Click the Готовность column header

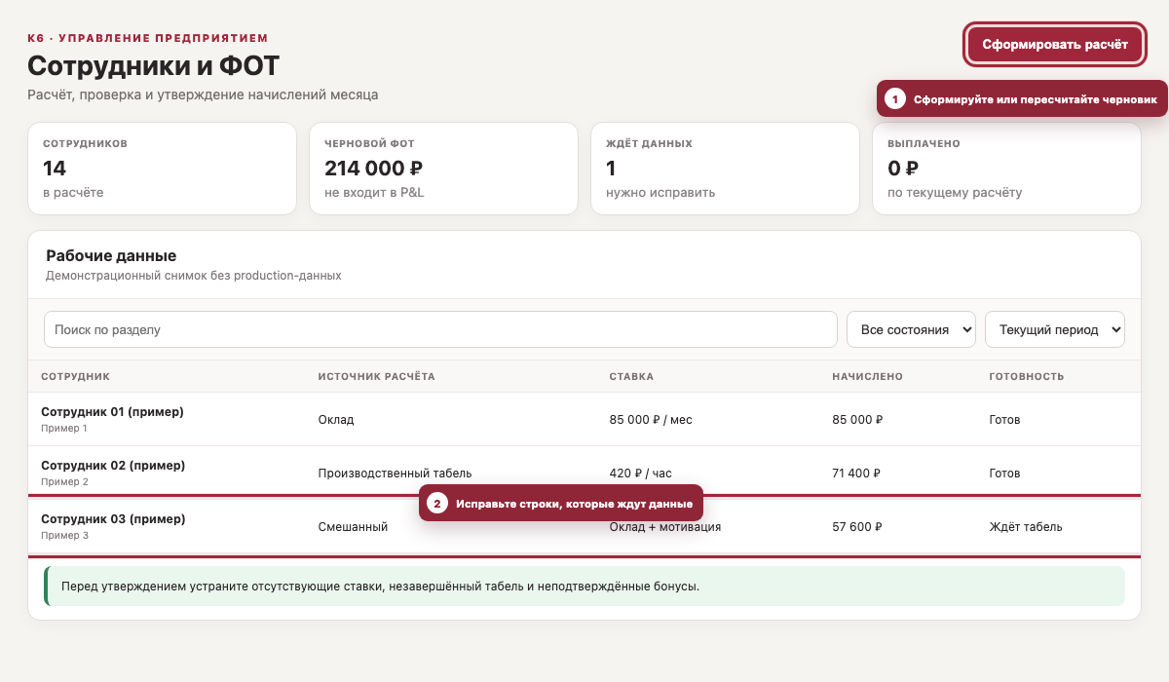tap(1026, 376)
